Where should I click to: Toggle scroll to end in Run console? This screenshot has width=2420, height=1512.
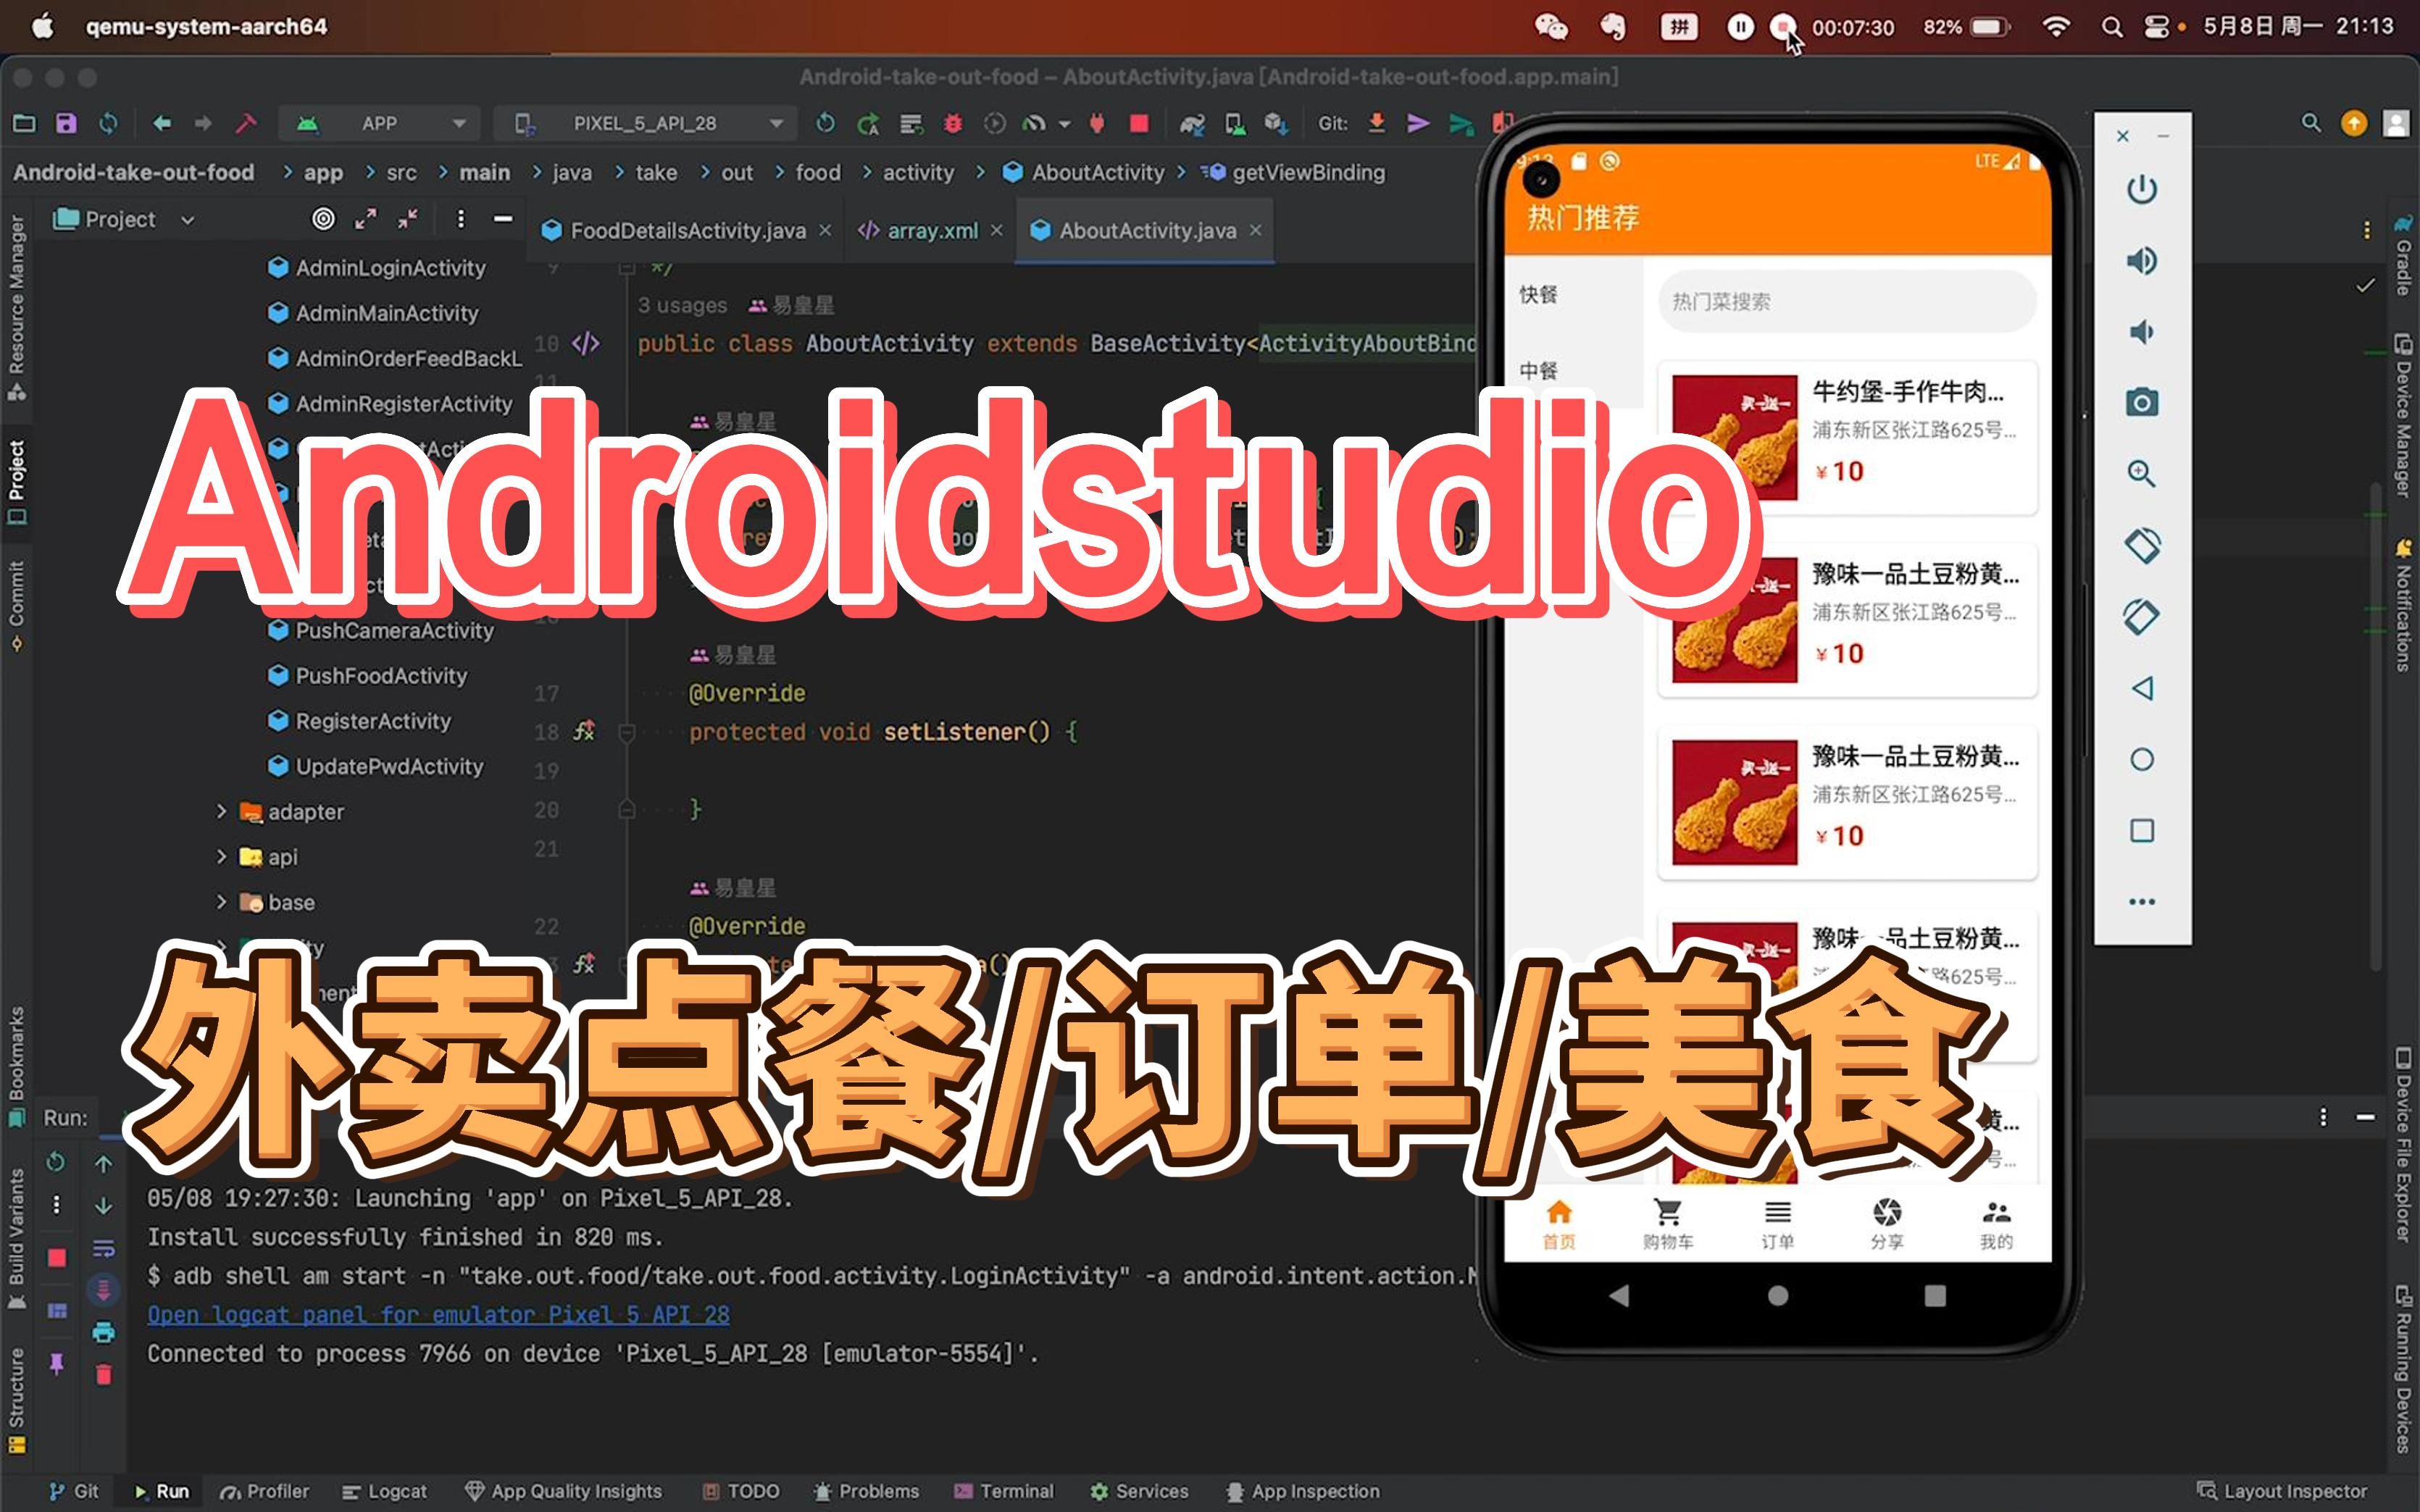click(x=103, y=1290)
